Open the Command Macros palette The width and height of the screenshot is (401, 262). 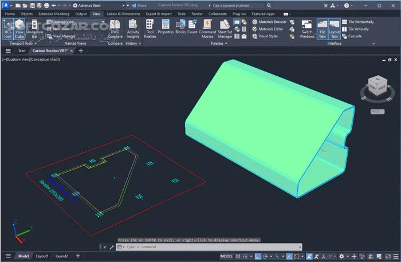(x=207, y=29)
